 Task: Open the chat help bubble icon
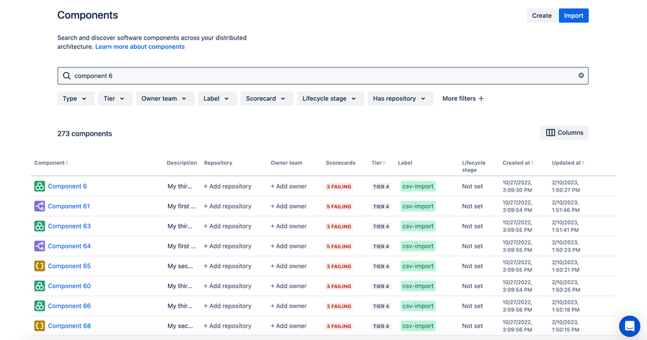click(629, 326)
